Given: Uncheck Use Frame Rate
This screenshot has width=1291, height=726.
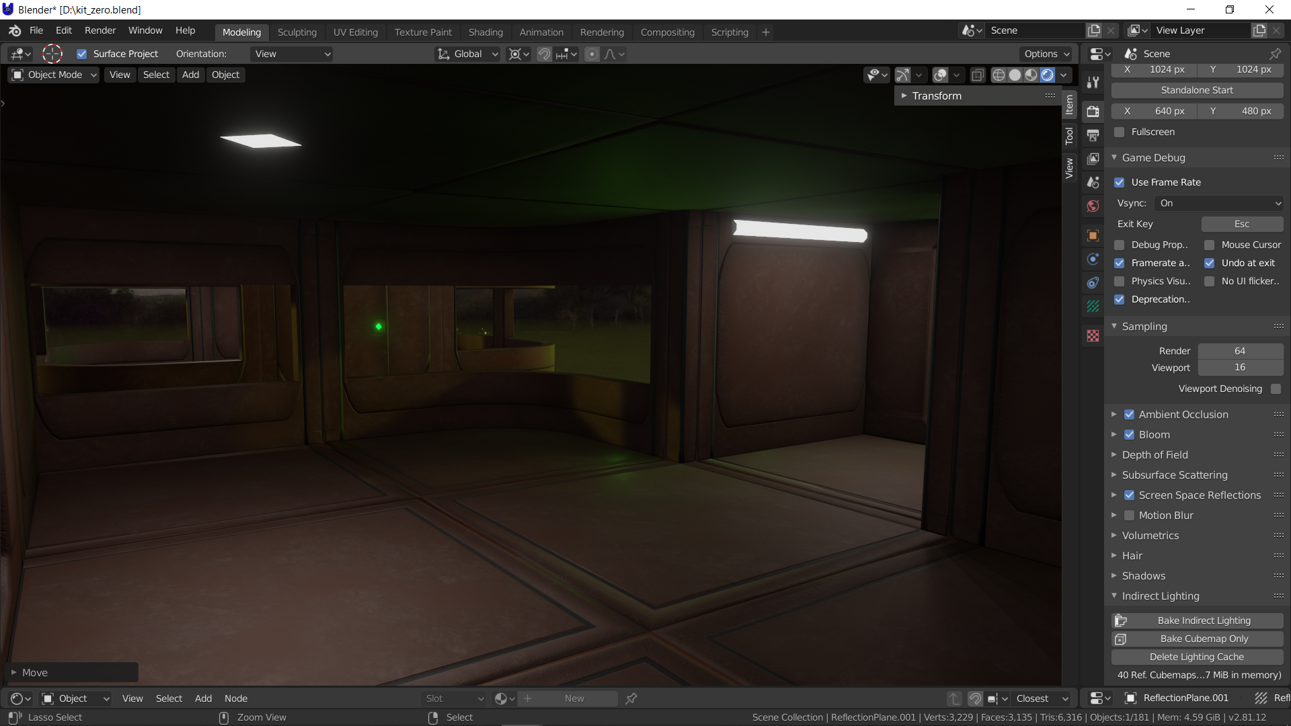Looking at the screenshot, I should (1120, 182).
